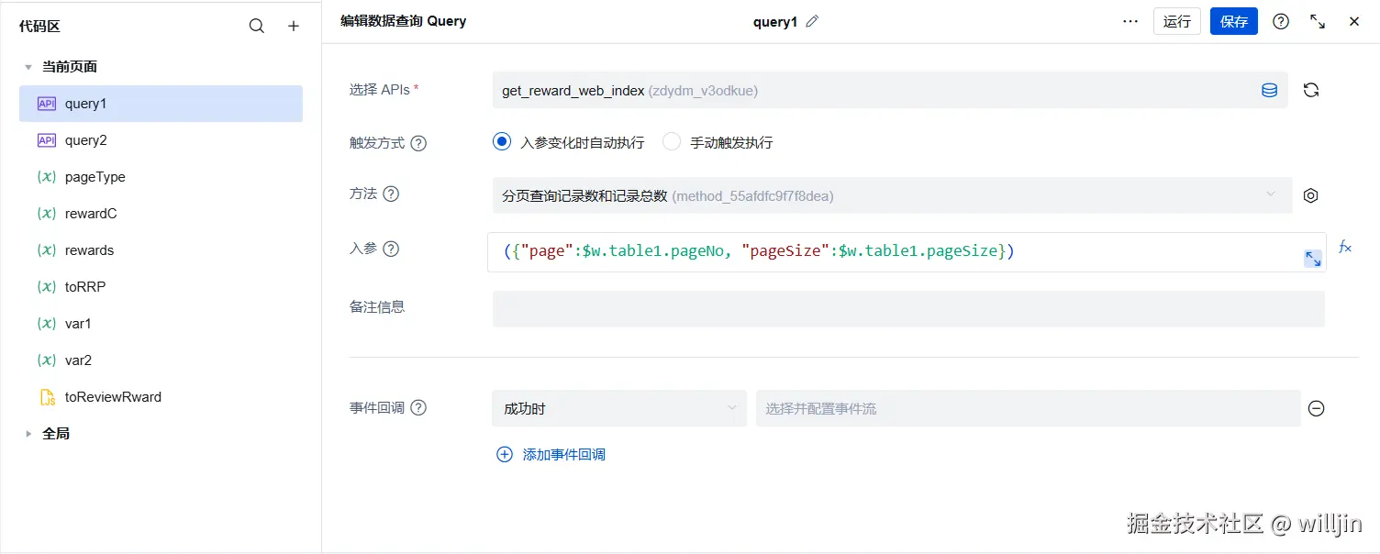Click the search icon in code area
This screenshot has width=1380, height=554.
click(x=257, y=27)
